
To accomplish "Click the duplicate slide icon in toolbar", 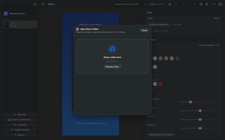I will click(176, 4).
